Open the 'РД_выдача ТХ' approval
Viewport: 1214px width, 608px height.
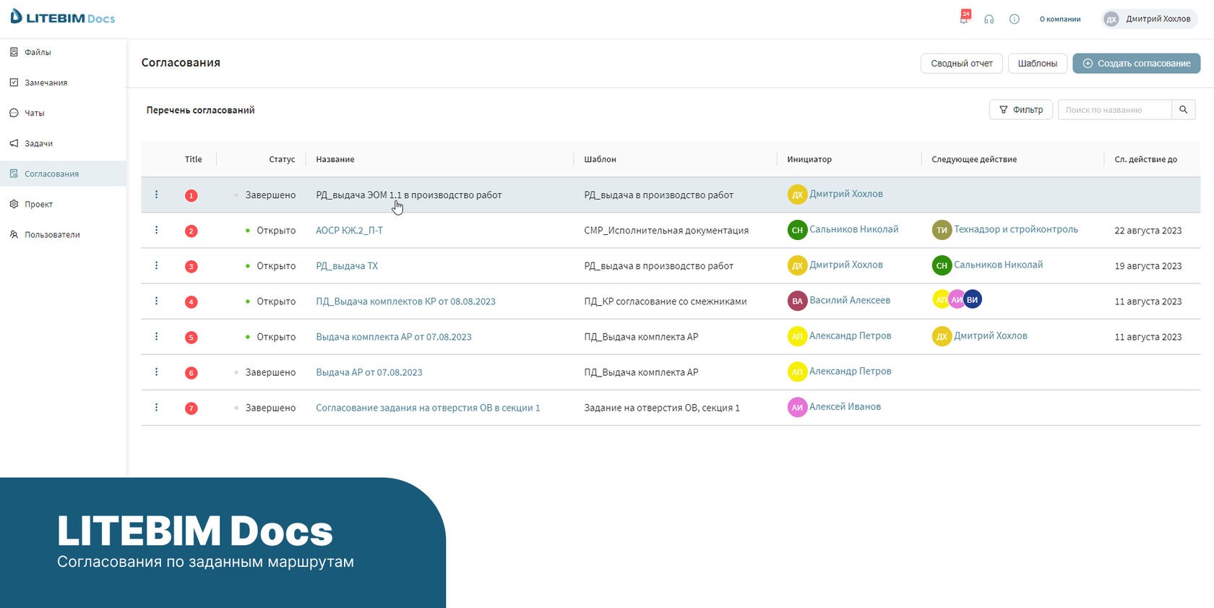point(347,266)
